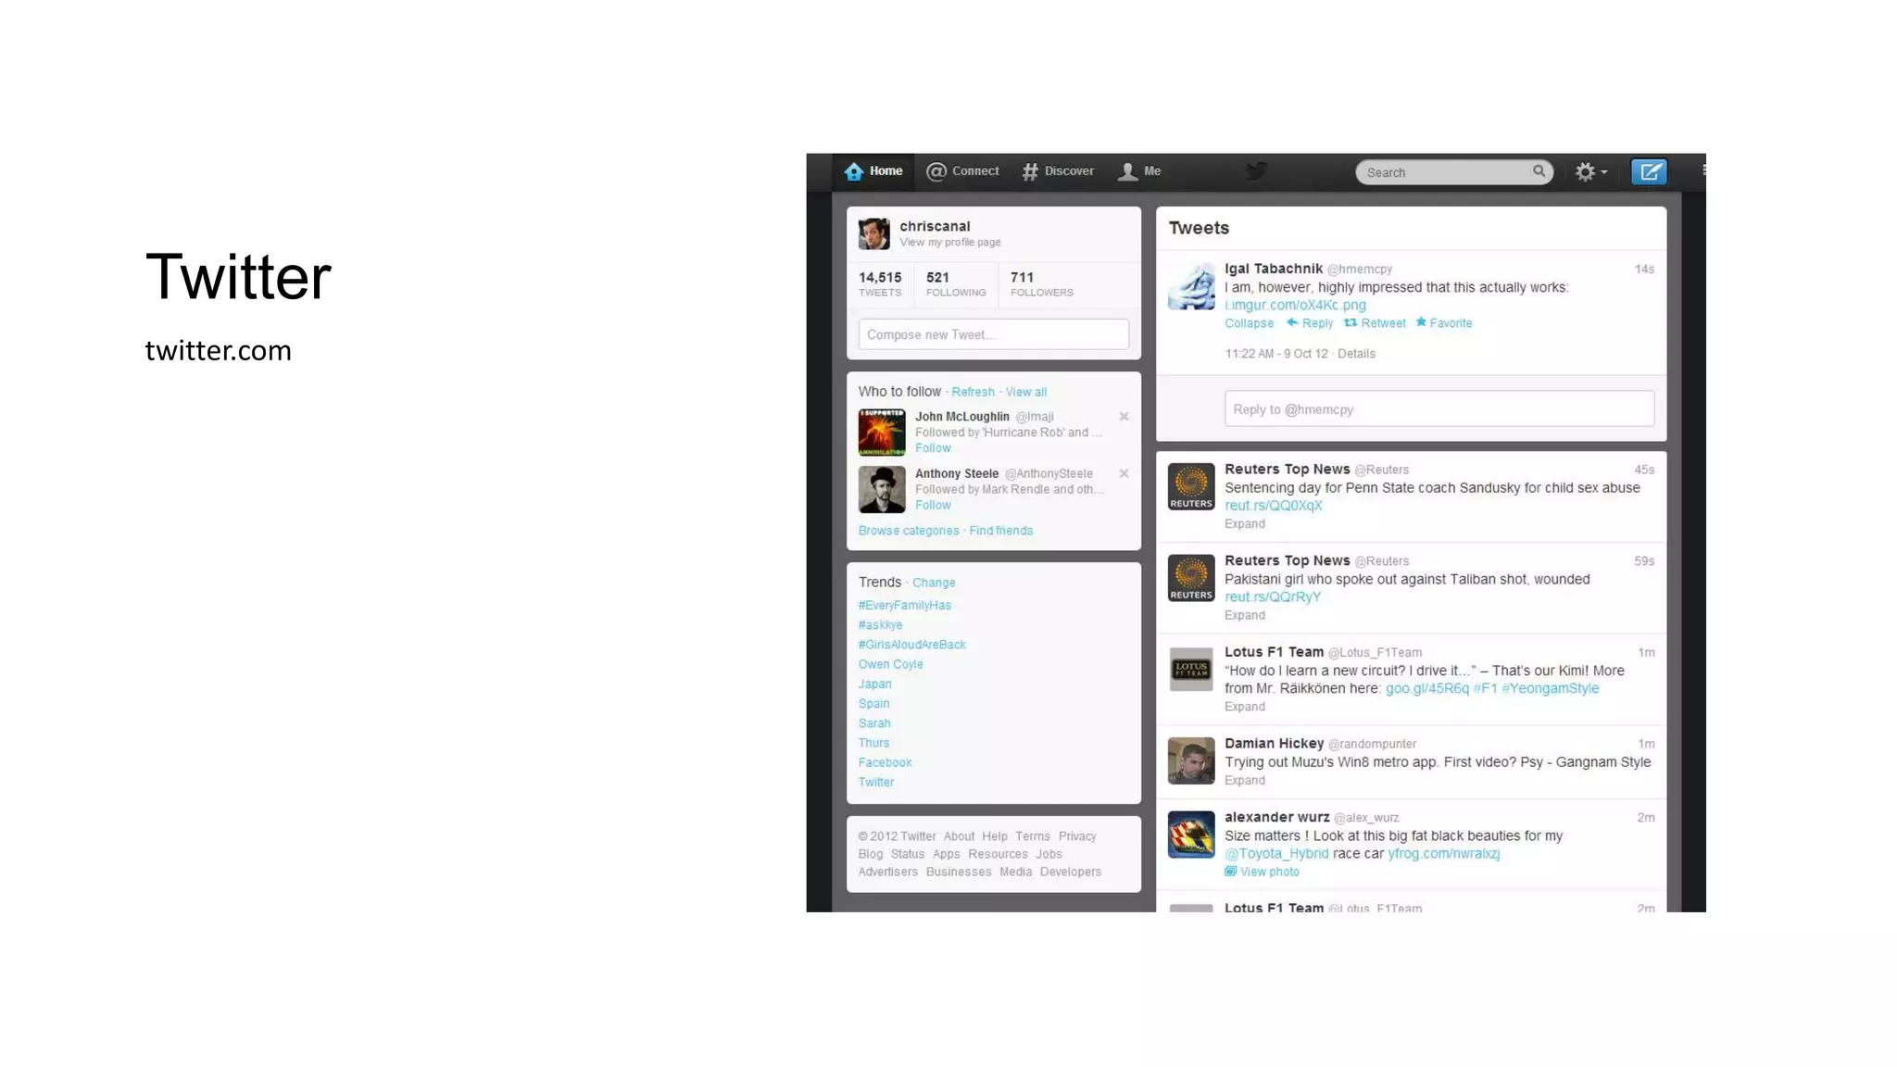Viewport: 1897px width, 1067px height.
Task: Open the settings gear dropdown
Action: (1591, 171)
